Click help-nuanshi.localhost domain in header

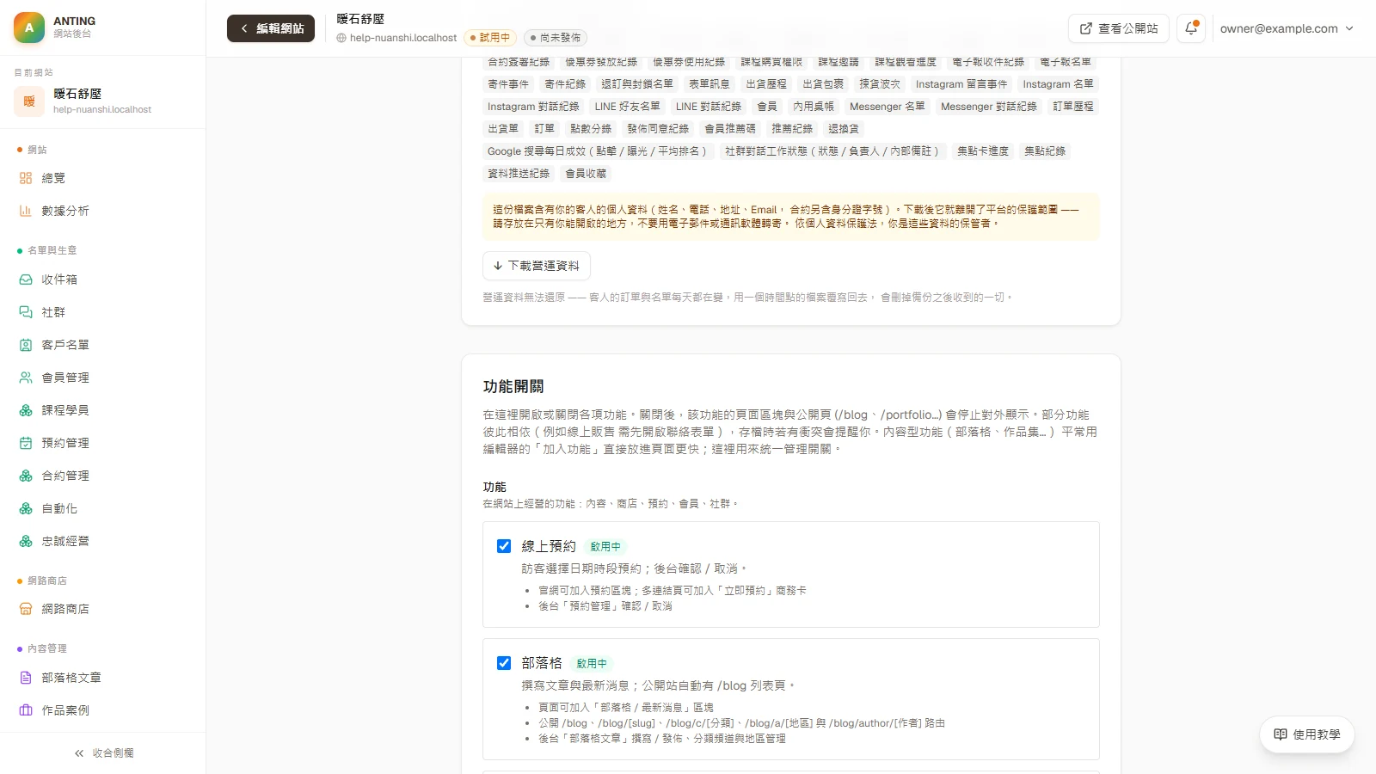click(x=396, y=38)
